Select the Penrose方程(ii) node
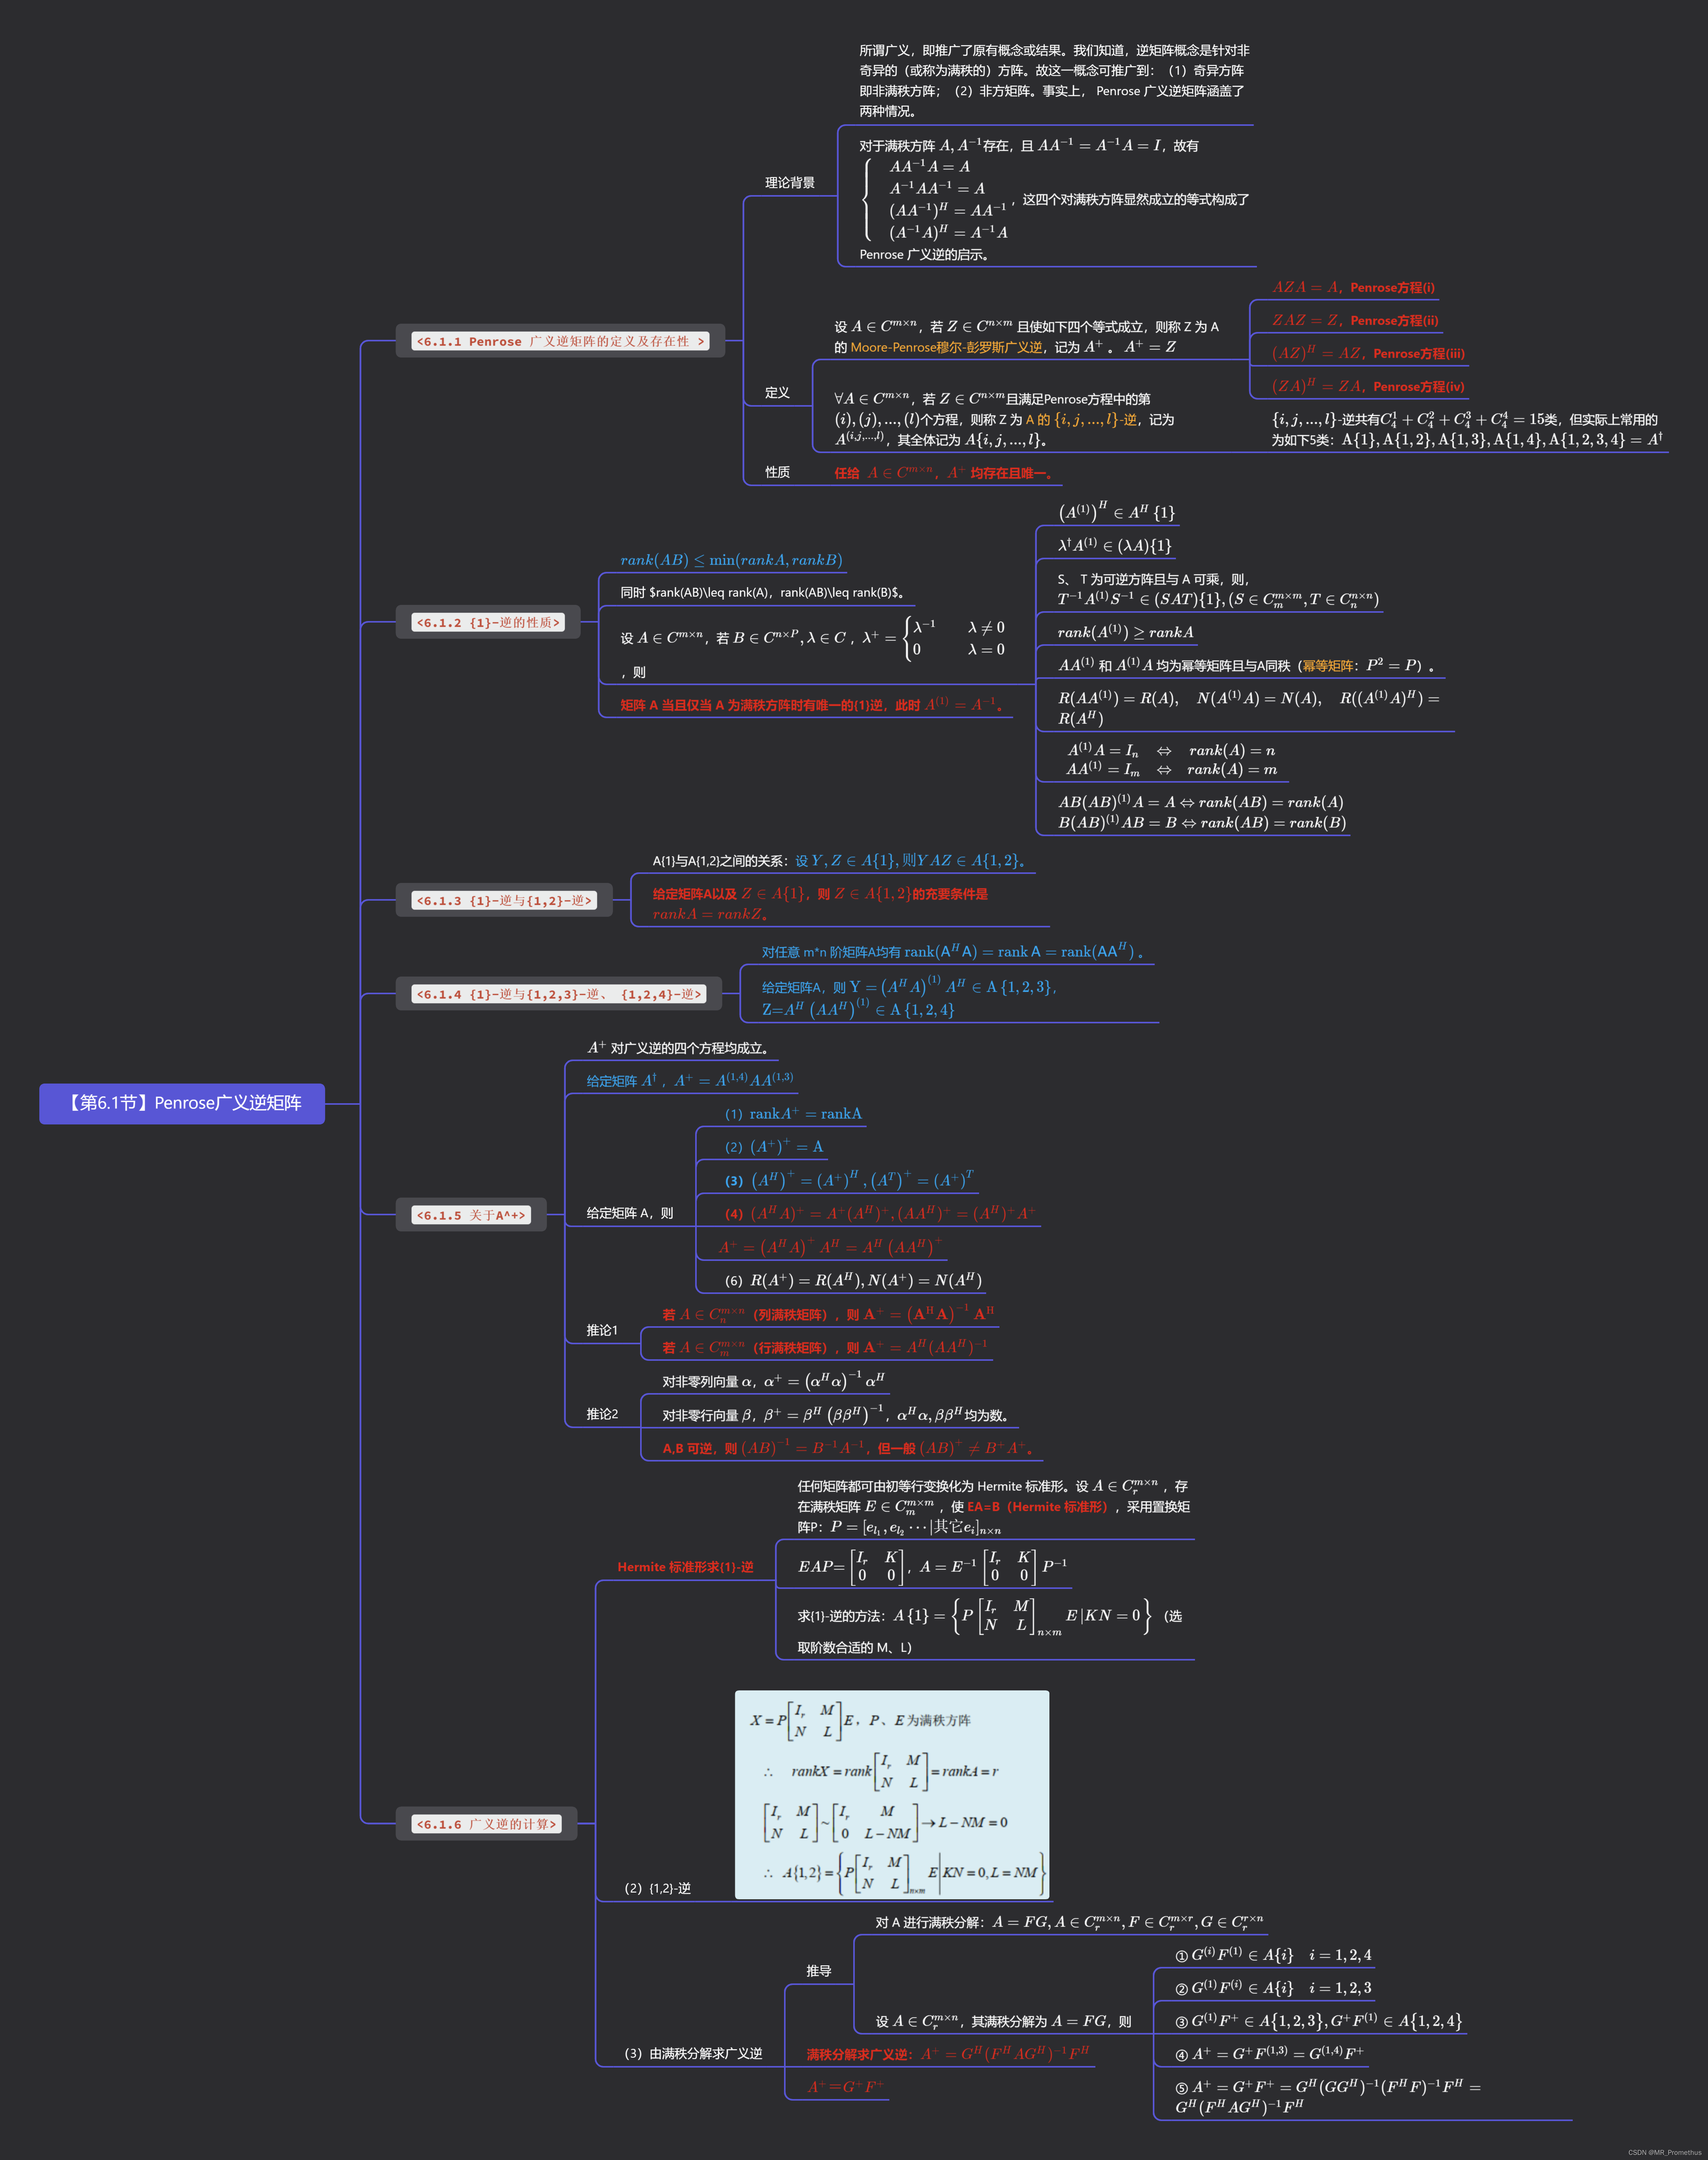The height and width of the screenshot is (2160, 1708). [1355, 320]
